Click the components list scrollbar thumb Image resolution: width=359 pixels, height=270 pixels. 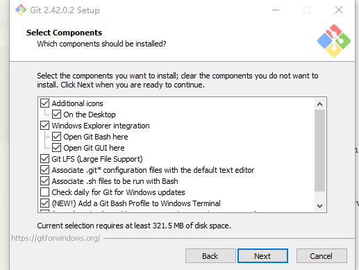[319, 151]
